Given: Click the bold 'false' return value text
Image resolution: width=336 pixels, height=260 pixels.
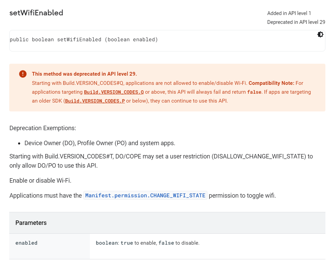Looking at the screenshot, I should click(x=254, y=92).
